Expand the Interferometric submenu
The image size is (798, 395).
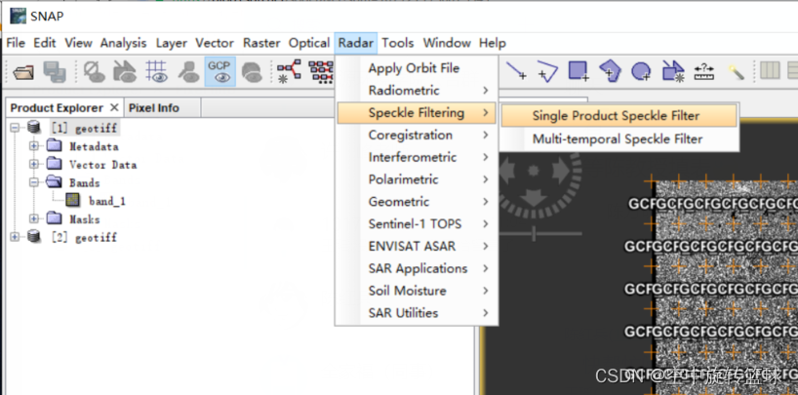pos(417,157)
